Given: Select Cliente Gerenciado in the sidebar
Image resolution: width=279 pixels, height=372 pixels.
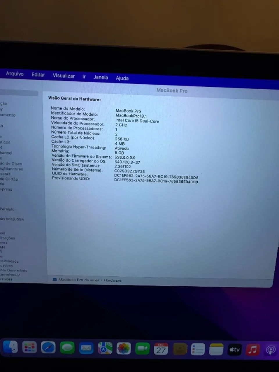Looking at the screenshot, I should (14, 270).
